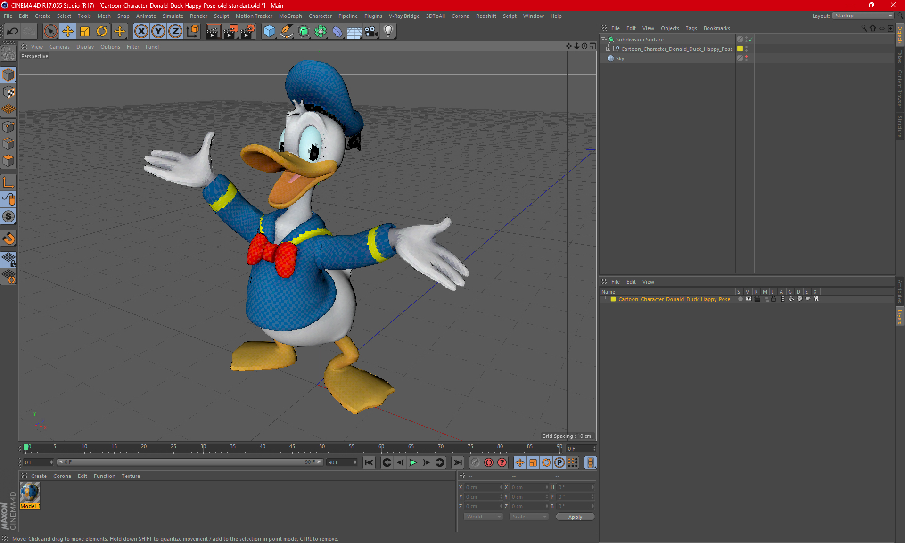905x543 pixels.
Task: Open the deformer objects icon
Action: (337, 31)
